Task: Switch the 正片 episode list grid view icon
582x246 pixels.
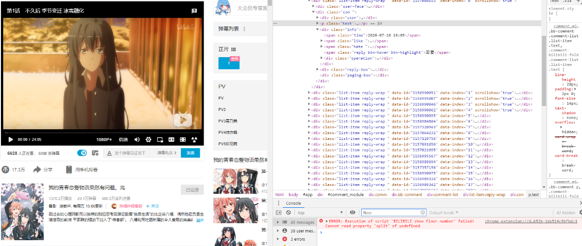Action: coord(233,49)
